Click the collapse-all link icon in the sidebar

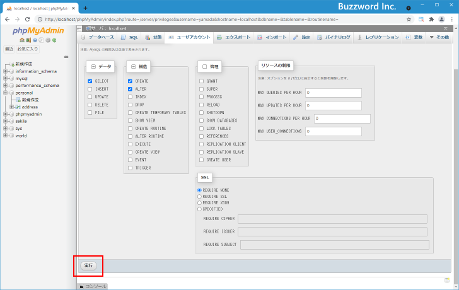pos(66,57)
